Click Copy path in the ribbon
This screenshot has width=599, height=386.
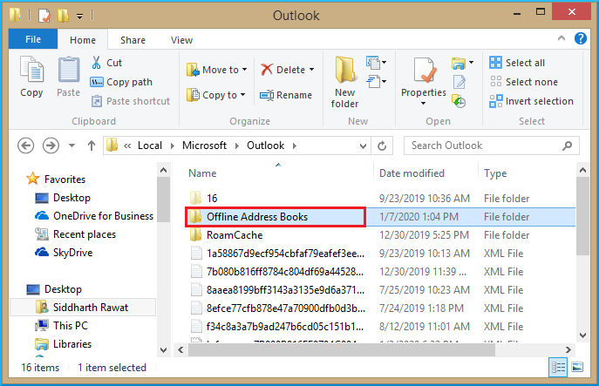(121, 82)
